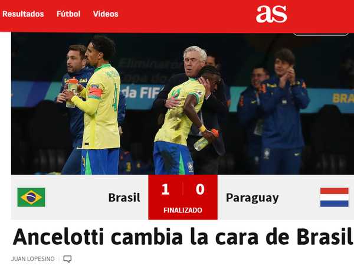Click the clapping staff member in photo
The width and height of the screenshot is (354, 272).
(x=285, y=110)
